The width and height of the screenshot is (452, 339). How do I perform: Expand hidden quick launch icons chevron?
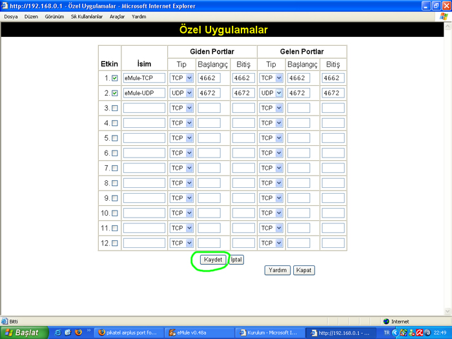[88, 331]
